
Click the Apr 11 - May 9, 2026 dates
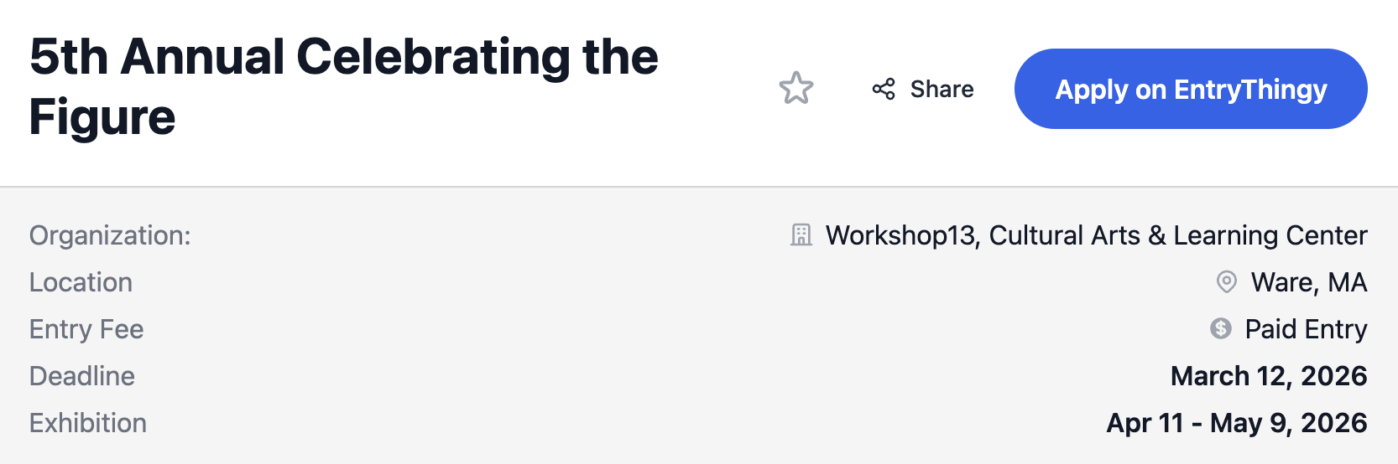point(1236,423)
